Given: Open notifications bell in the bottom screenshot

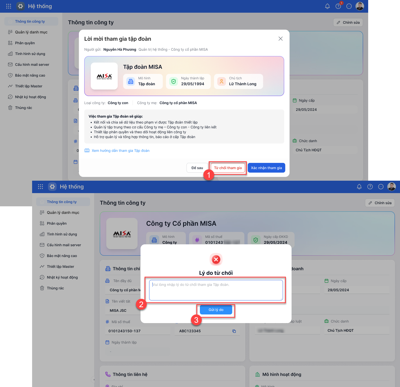Looking at the screenshot, I should coord(359,187).
